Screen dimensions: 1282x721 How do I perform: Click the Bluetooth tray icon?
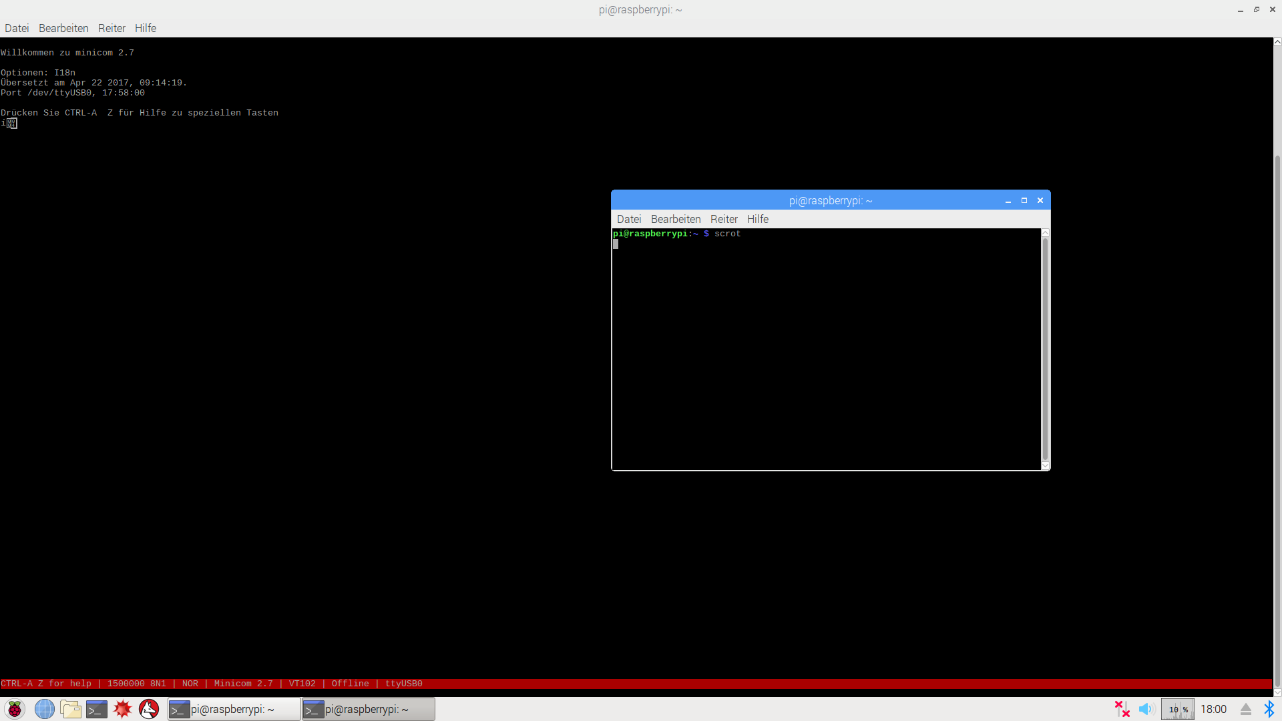click(1269, 709)
